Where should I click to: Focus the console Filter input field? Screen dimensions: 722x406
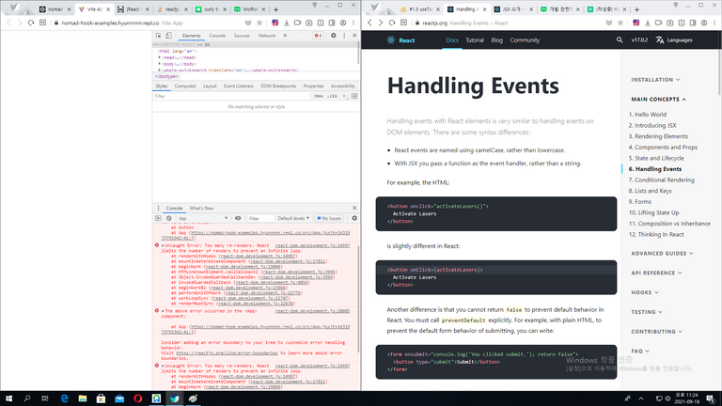(x=260, y=218)
